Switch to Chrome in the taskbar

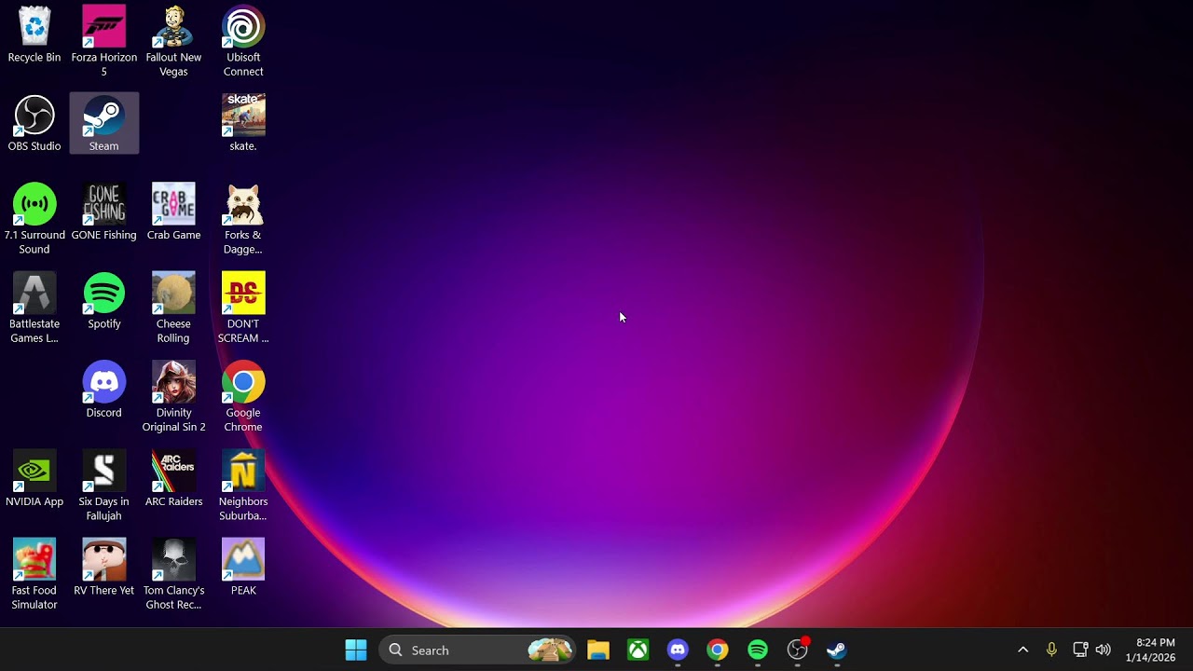(x=718, y=650)
